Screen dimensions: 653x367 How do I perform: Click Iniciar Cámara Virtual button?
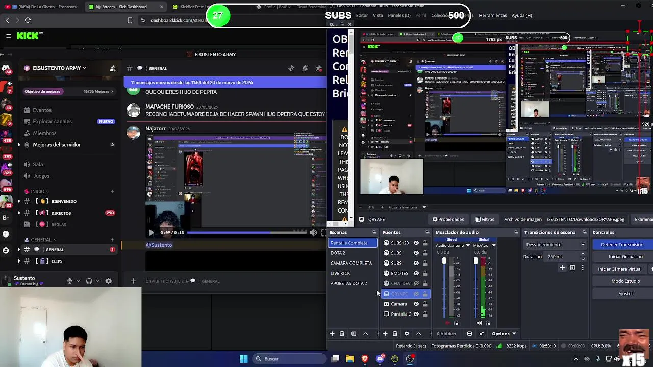click(620, 269)
